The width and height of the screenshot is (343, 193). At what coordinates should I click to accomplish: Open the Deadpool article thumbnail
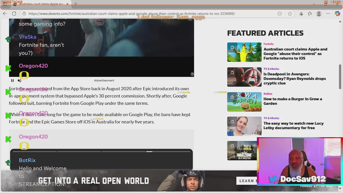tap(244, 77)
